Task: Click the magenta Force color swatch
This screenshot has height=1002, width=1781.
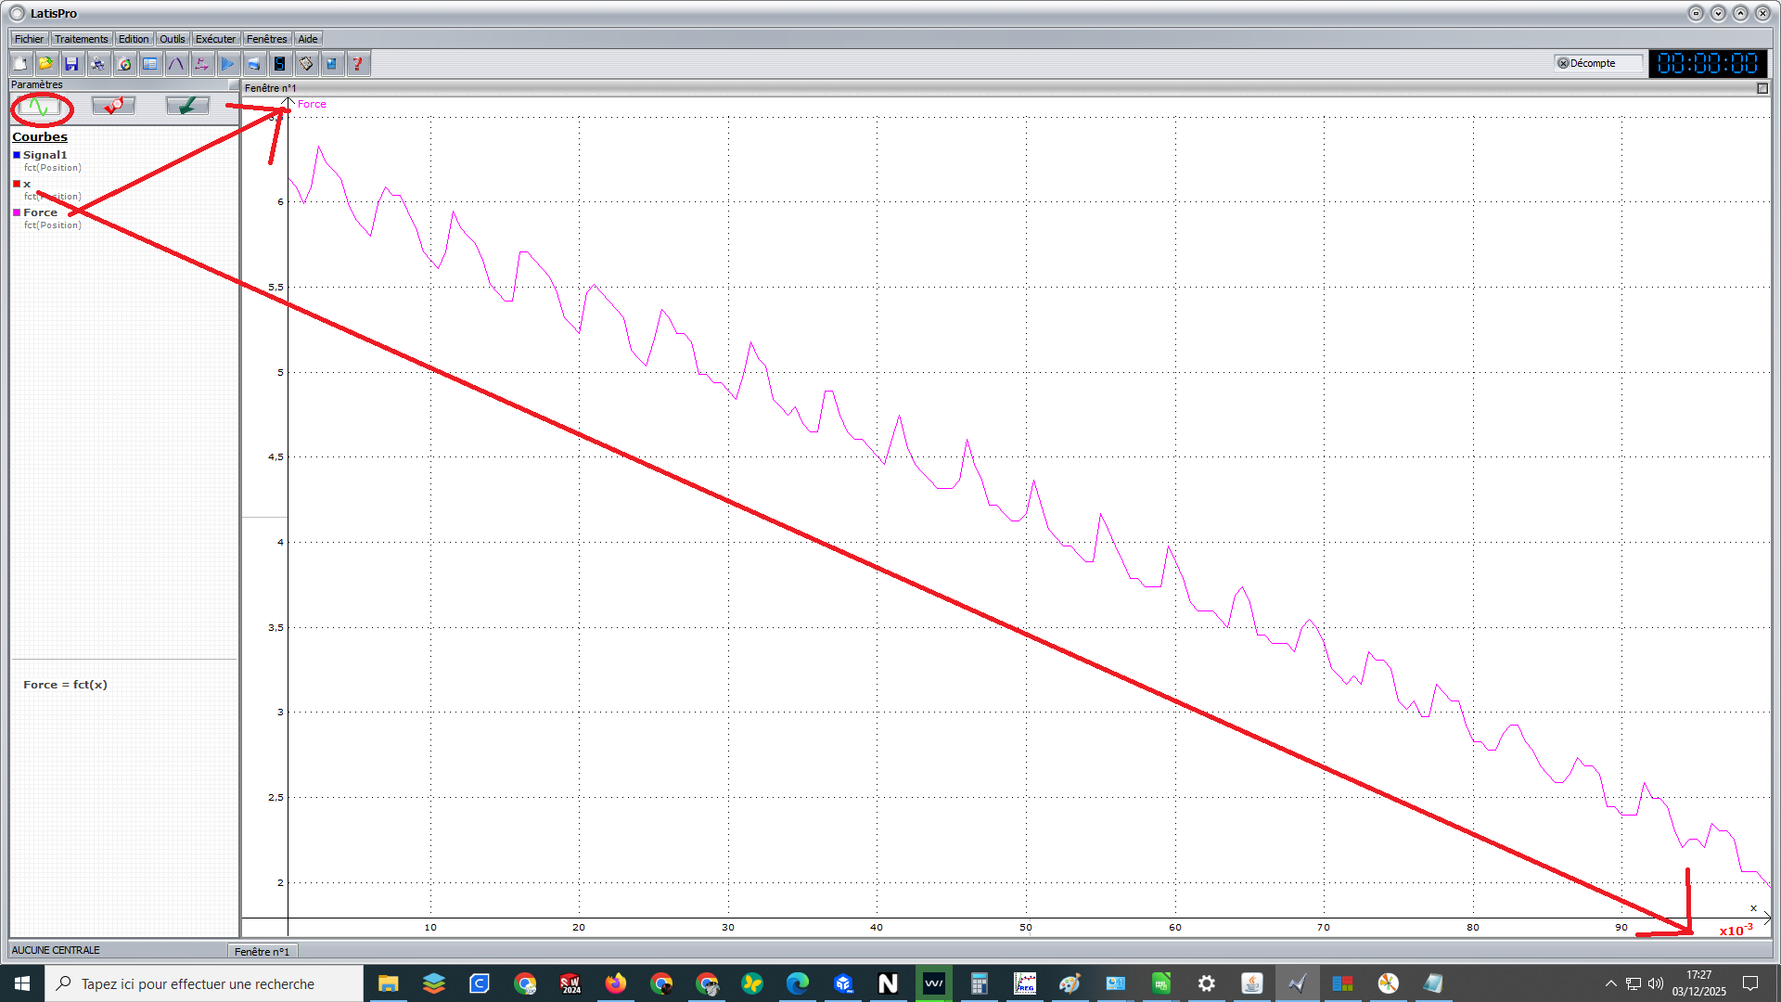Action: tap(17, 212)
